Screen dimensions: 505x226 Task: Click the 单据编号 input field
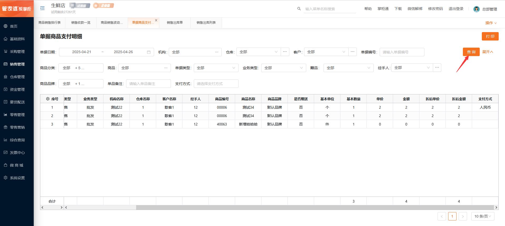(402, 52)
